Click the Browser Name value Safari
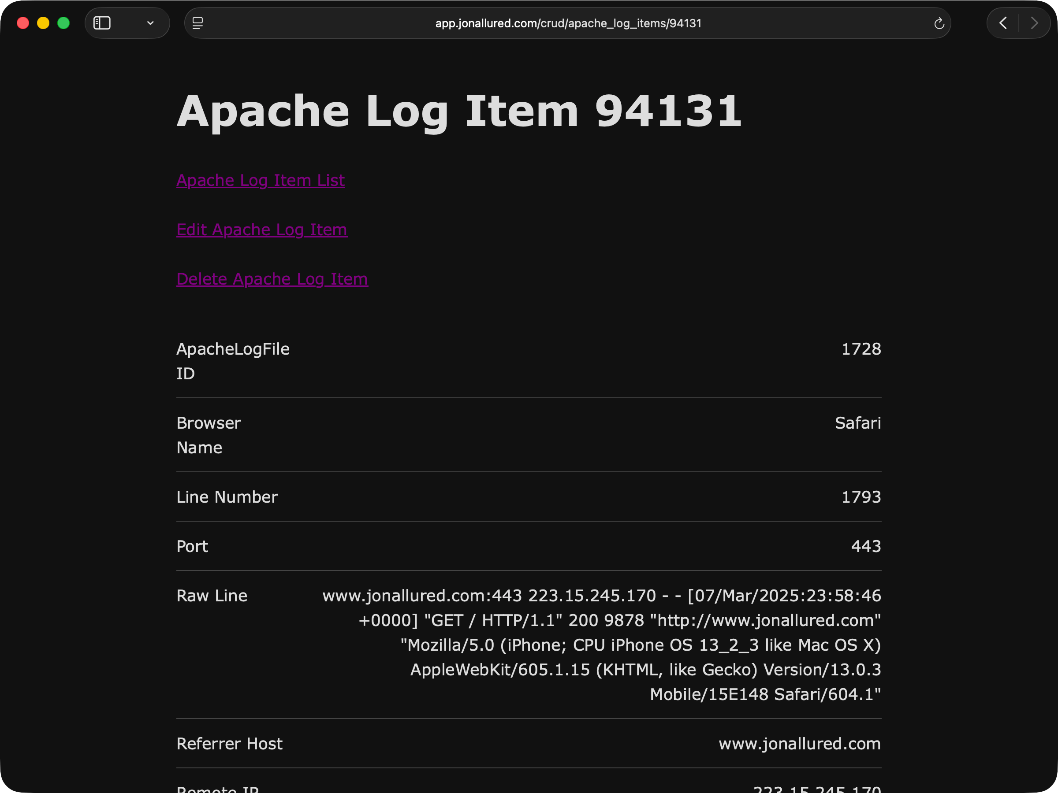This screenshot has width=1058, height=793. pyautogui.click(x=857, y=423)
